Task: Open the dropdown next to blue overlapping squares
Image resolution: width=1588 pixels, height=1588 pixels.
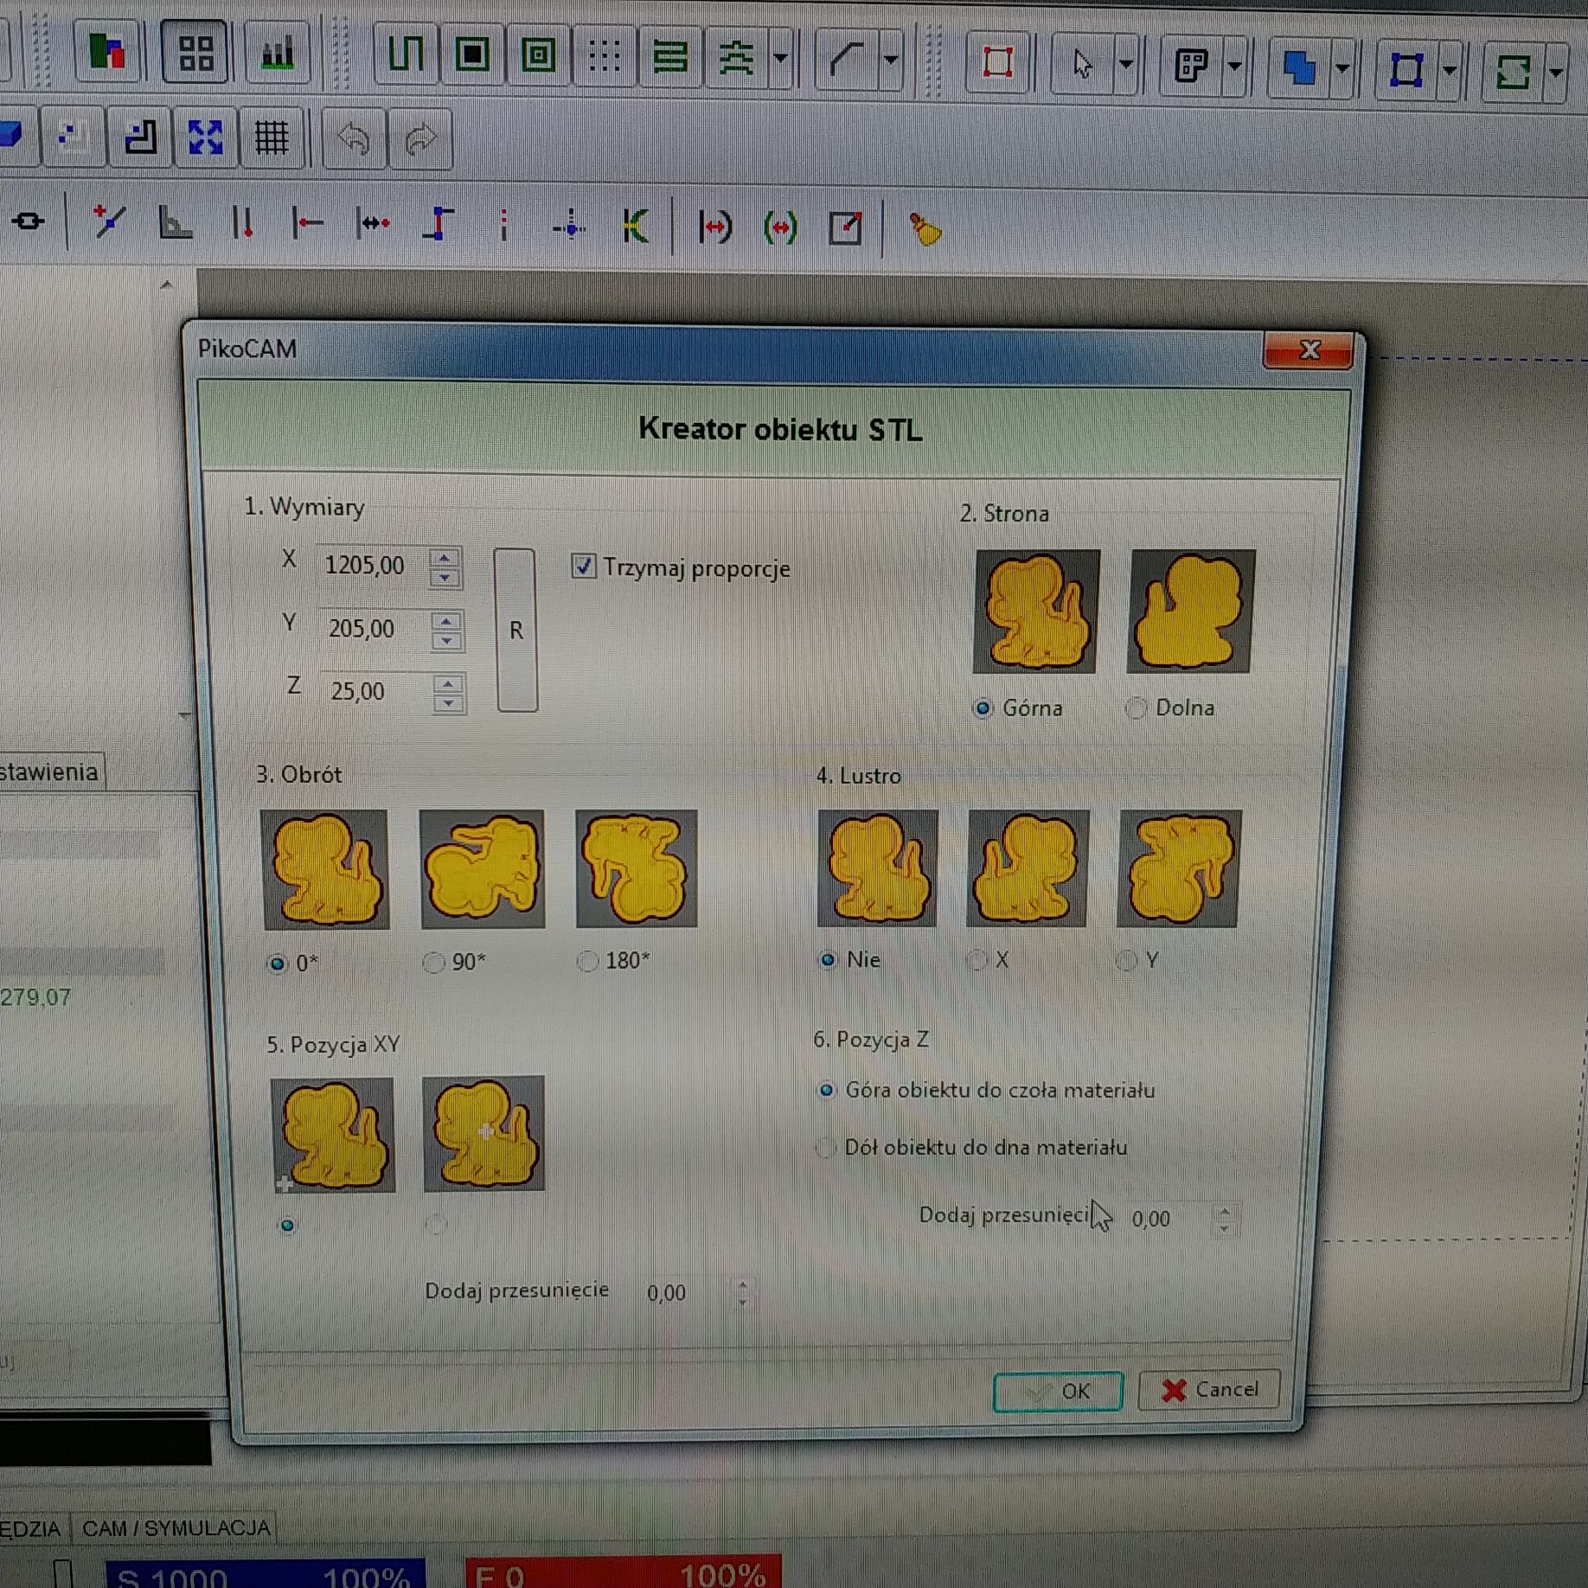Action: click(1342, 67)
